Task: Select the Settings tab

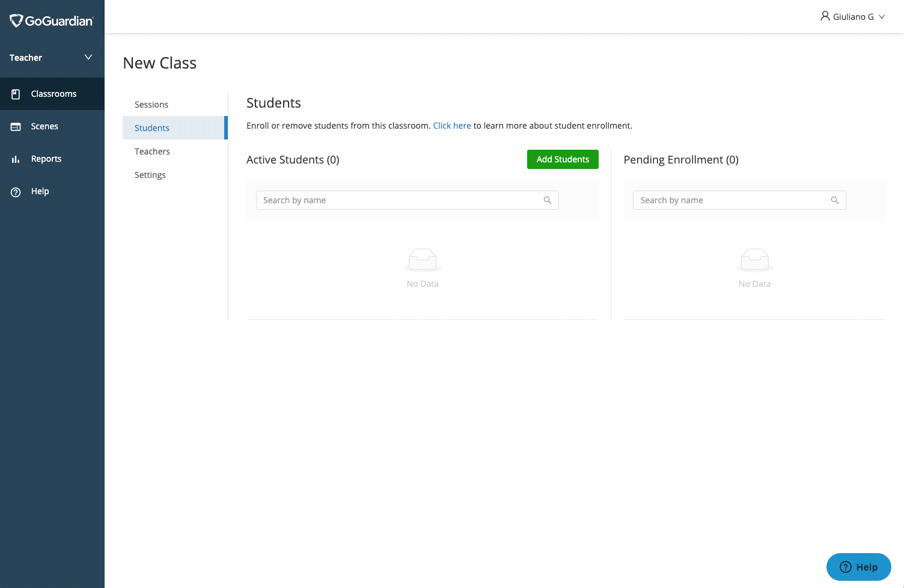Action: tap(150, 174)
